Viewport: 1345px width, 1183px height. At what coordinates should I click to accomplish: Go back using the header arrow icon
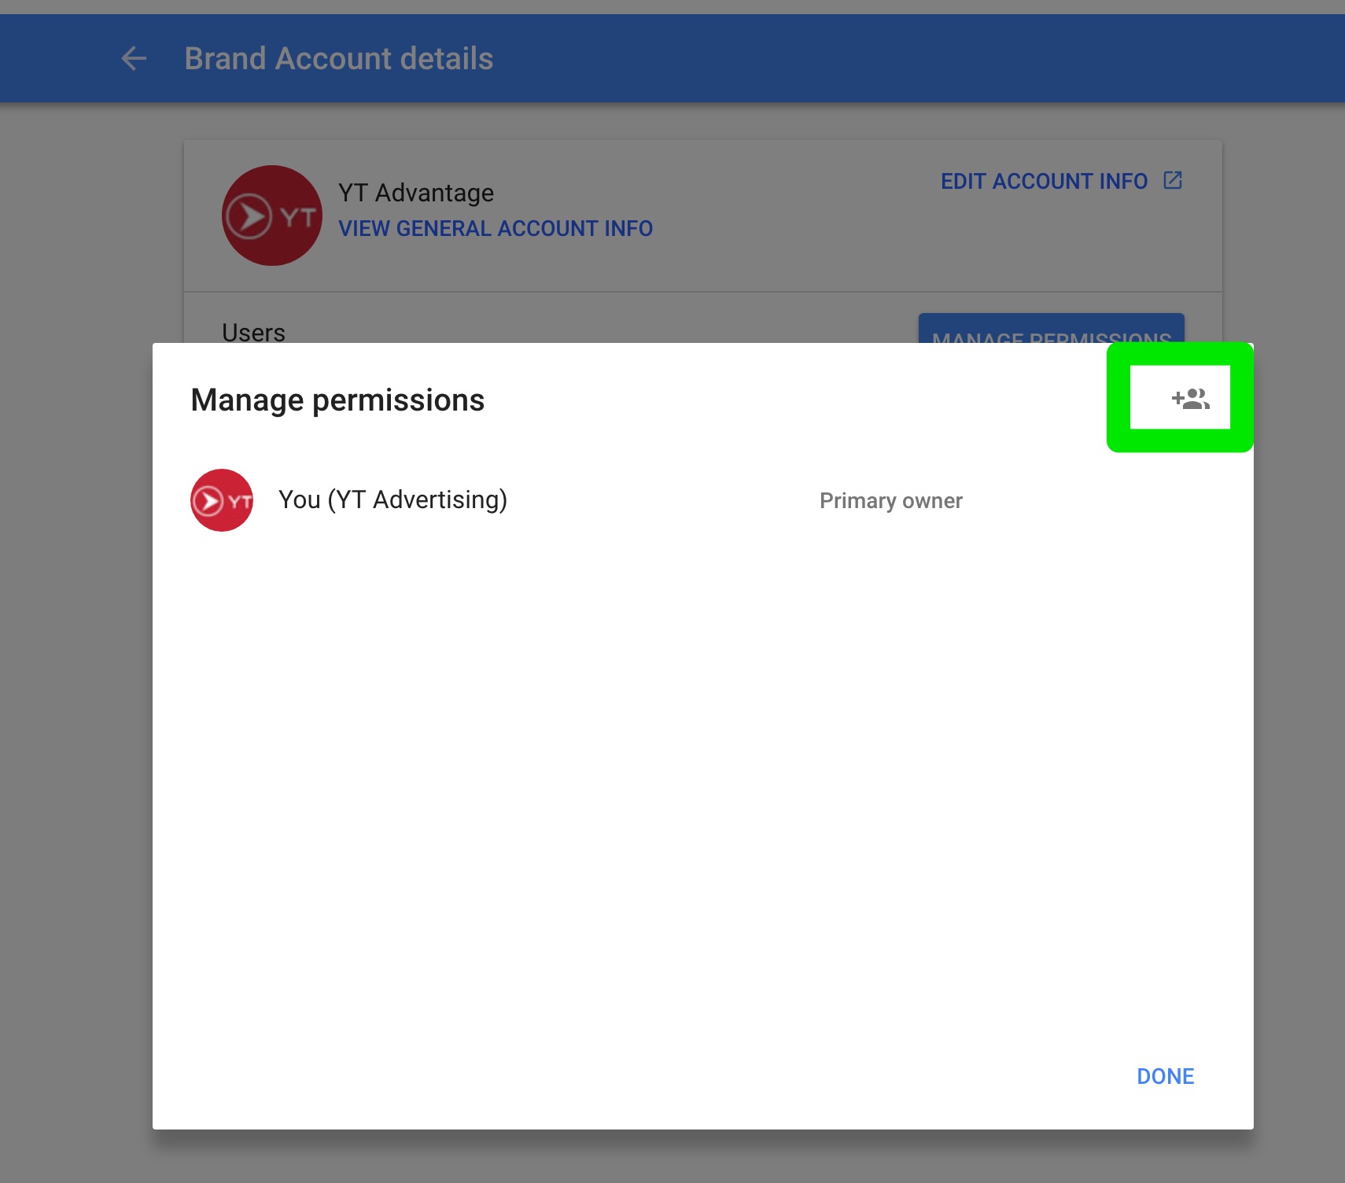pos(134,58)
